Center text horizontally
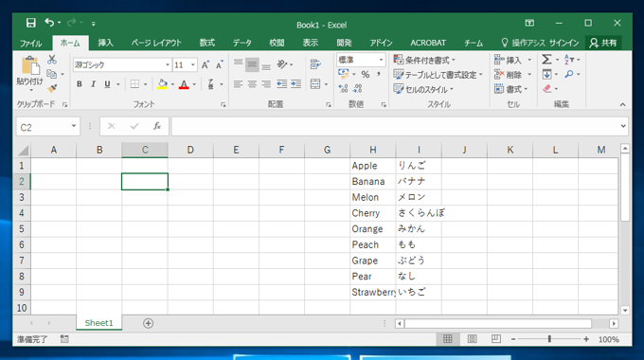The height and width of the screenshot is (360, 644). (252, 84)
